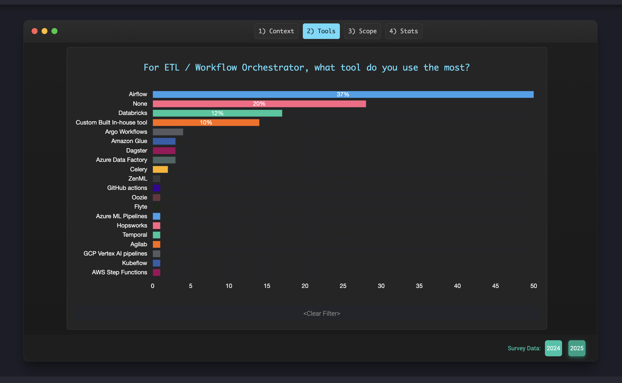Click the Amazon Glue bar

(x=164, y=141)
